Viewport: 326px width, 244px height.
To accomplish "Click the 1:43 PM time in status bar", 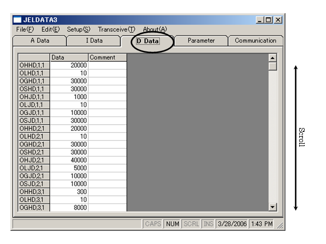I will click(261, 224).
